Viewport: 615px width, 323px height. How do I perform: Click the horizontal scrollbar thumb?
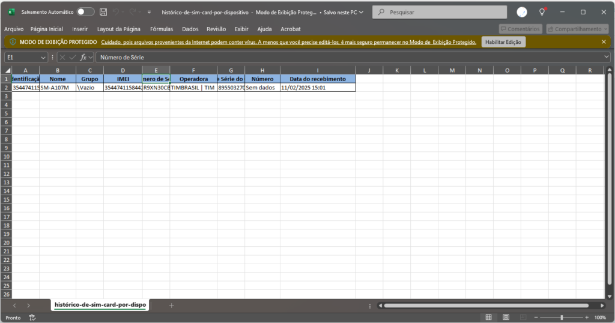[x=486, y=306]
